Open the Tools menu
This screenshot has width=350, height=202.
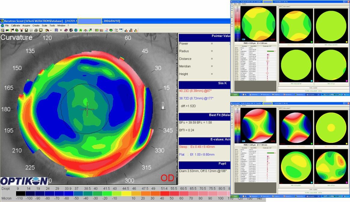pyautogui.click(x=52, y=26)
